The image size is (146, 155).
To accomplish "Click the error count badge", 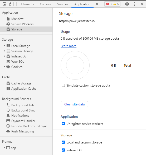I will tap(109, 4).
